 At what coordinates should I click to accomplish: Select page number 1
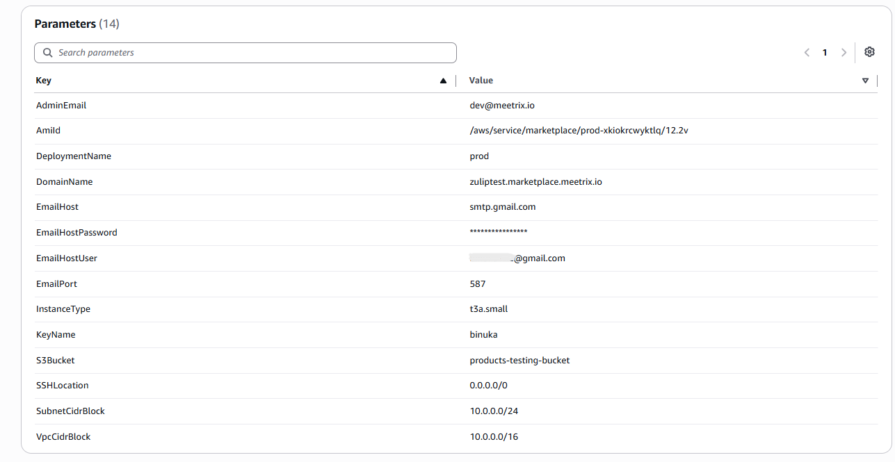point(825,53)
